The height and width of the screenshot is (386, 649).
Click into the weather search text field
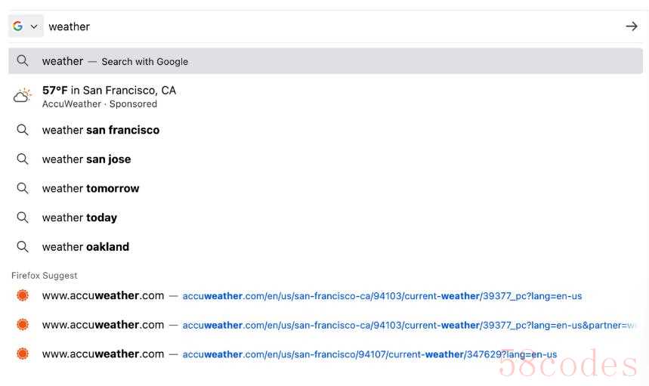pos(302,26)
